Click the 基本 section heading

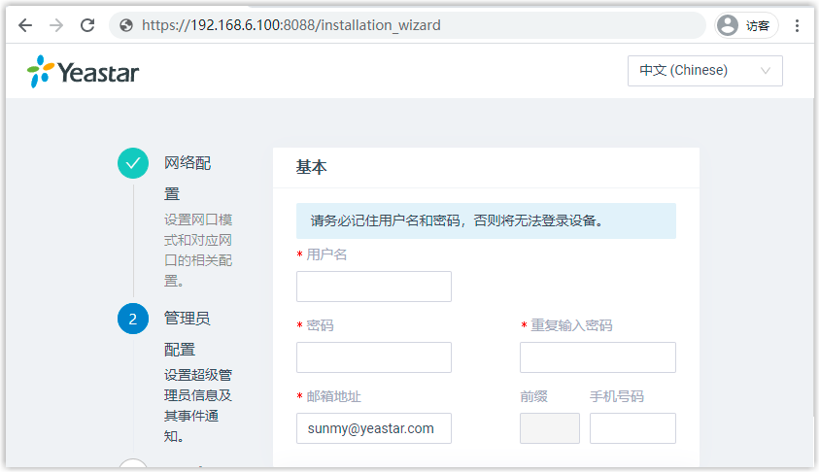[x=312, y=167]
